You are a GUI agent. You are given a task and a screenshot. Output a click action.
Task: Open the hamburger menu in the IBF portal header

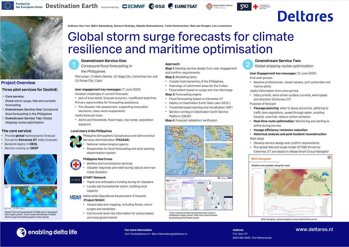166,178
